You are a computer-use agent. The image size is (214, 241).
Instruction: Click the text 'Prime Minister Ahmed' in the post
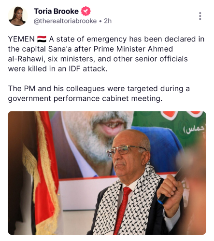pos(133,49)
